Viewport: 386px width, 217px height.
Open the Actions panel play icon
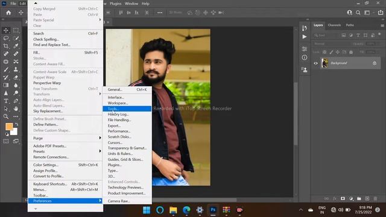(305, 37)
